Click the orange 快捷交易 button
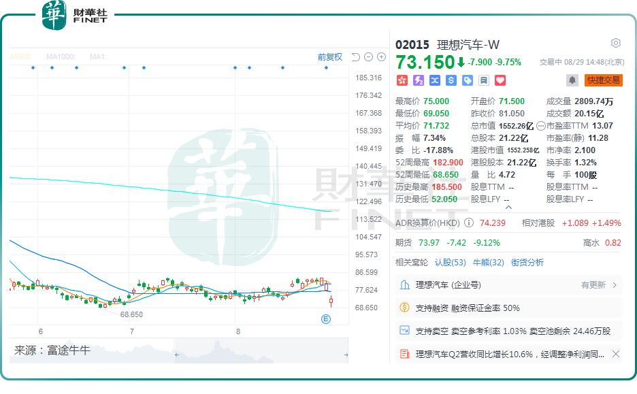Viewport: 637px width, 394px height. pos(603,80)
